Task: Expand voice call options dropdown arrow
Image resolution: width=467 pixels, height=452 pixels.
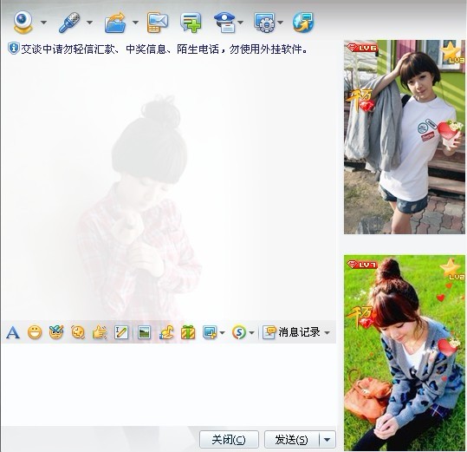Action: (89, 23)
